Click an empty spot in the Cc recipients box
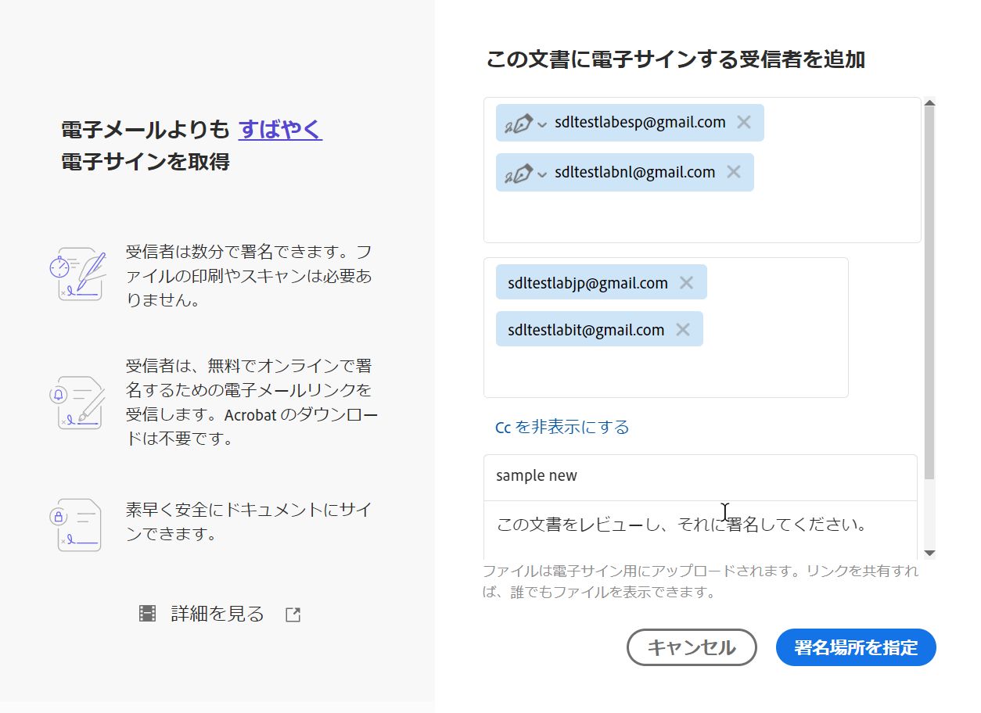The width and height of the screenshot is (981, 713). [x=774, y=367]
